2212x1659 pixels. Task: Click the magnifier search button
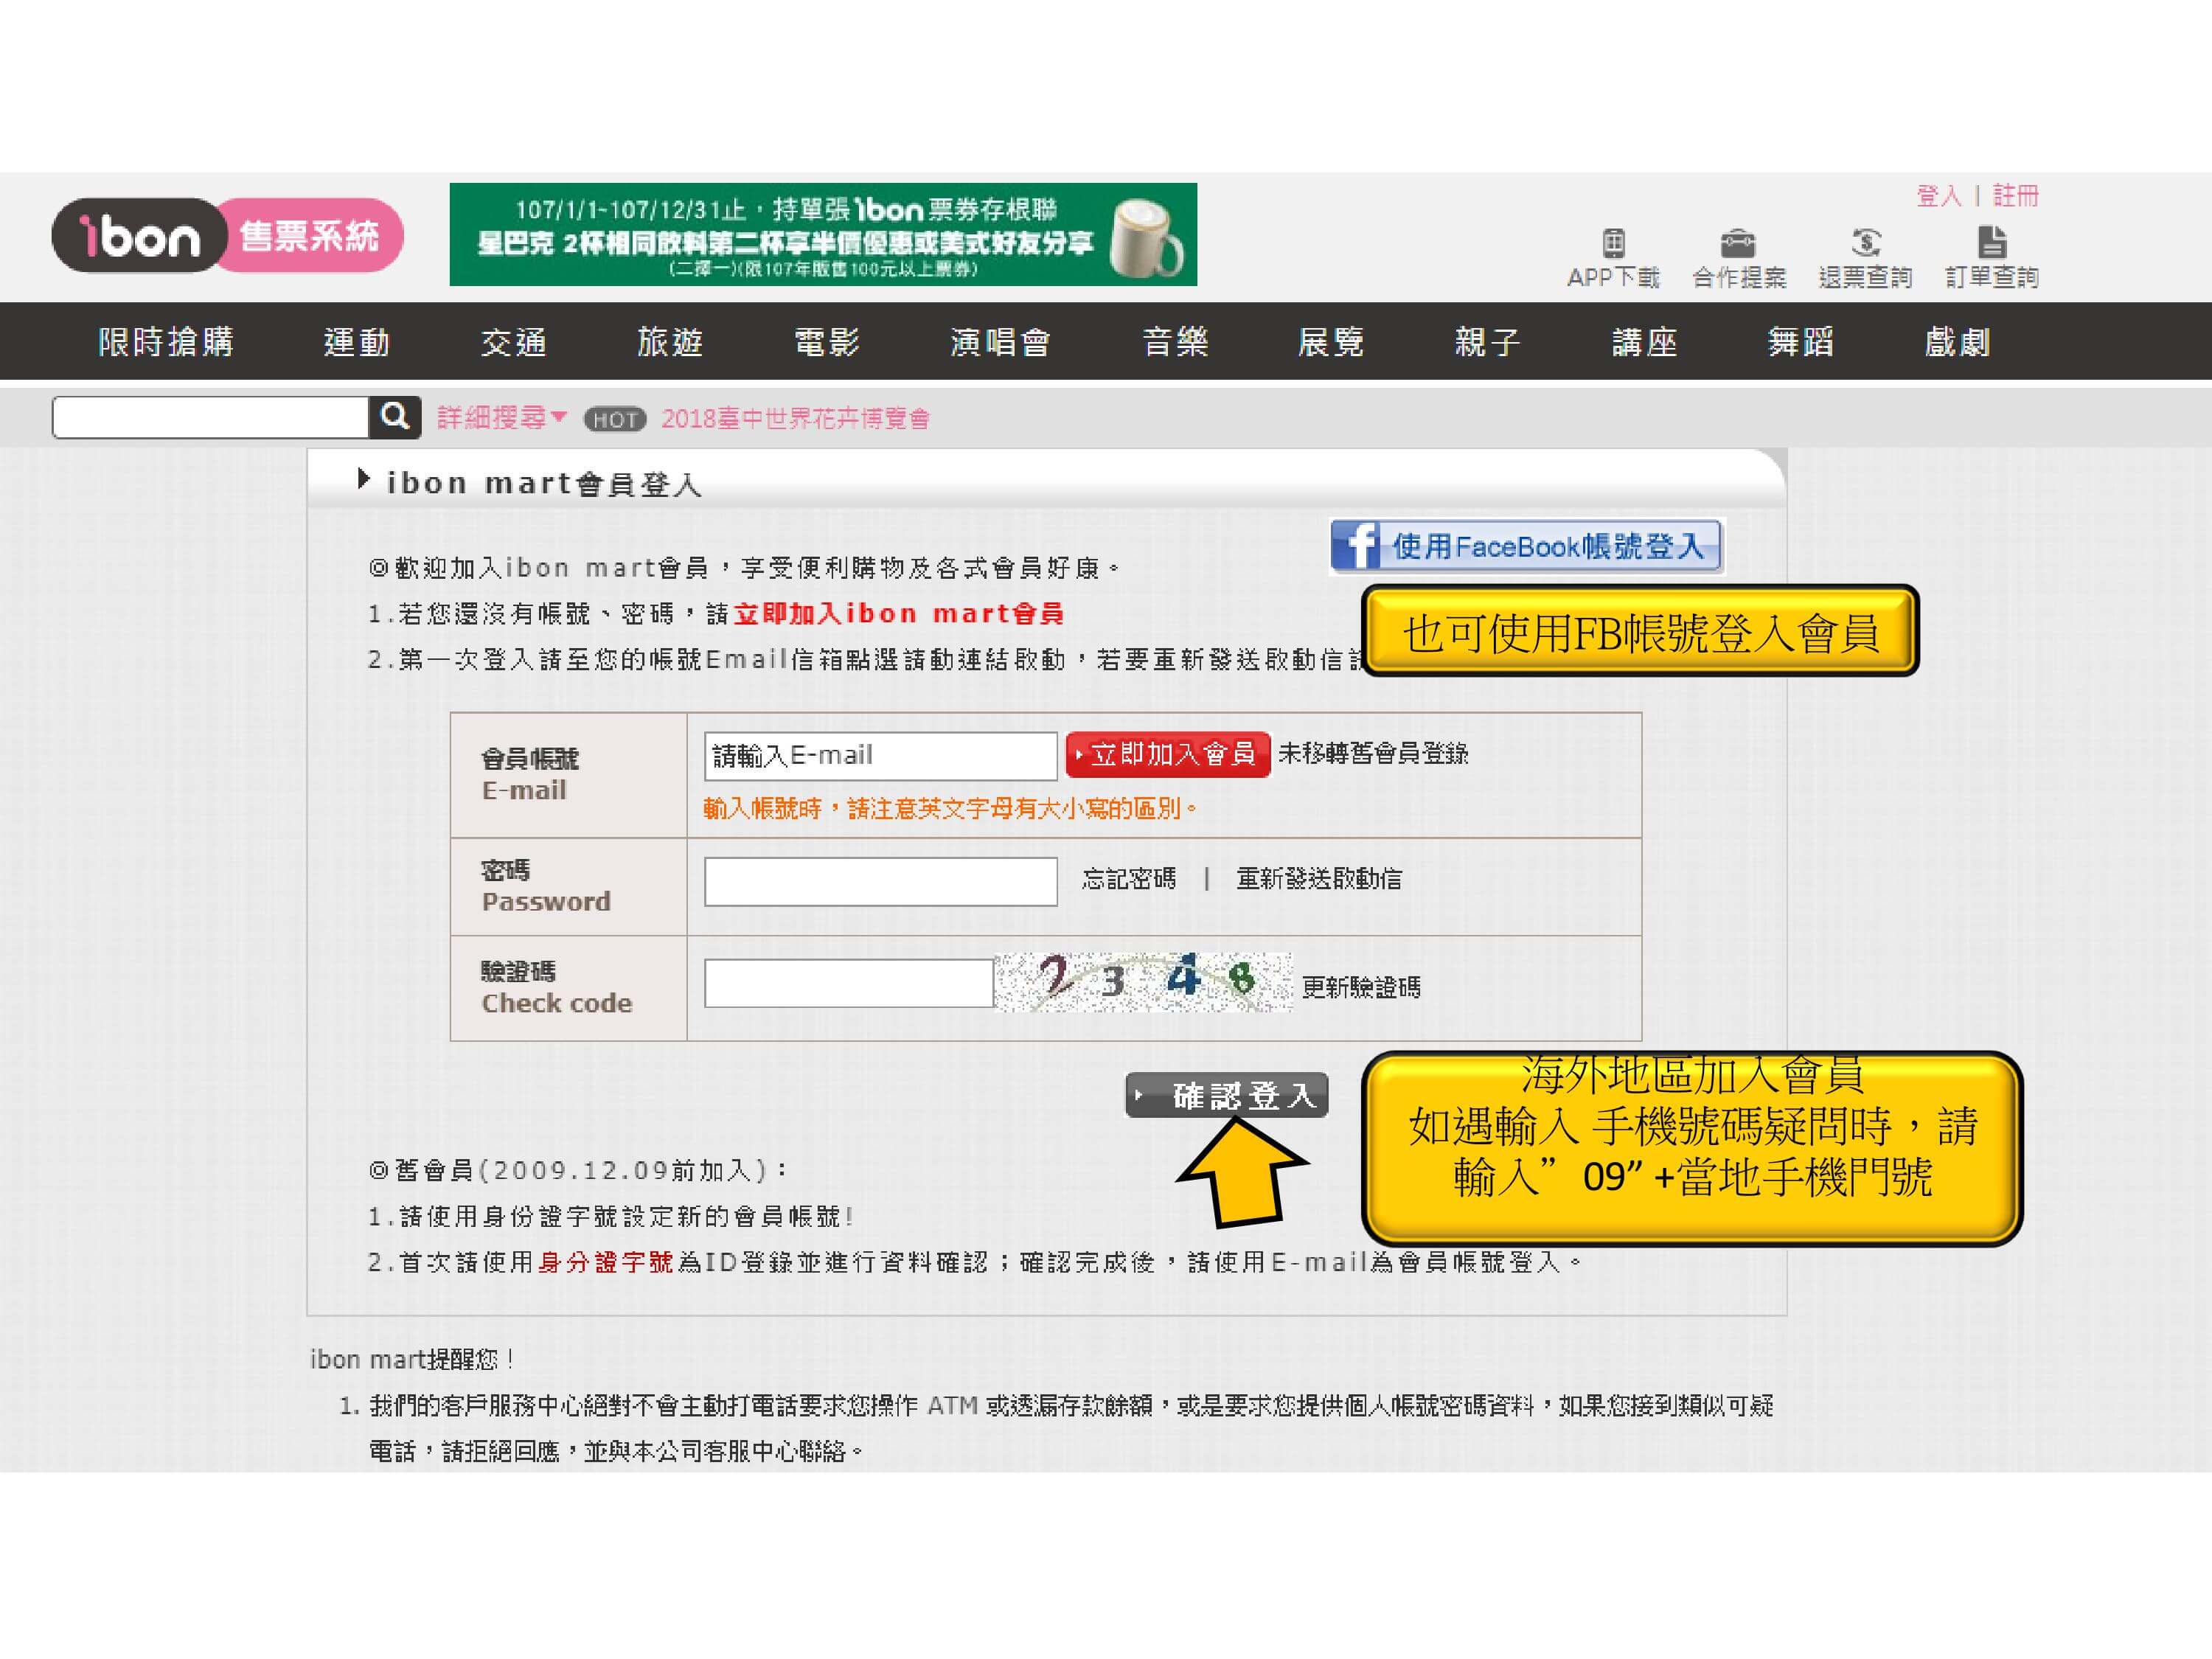click(x=395, y=417)
